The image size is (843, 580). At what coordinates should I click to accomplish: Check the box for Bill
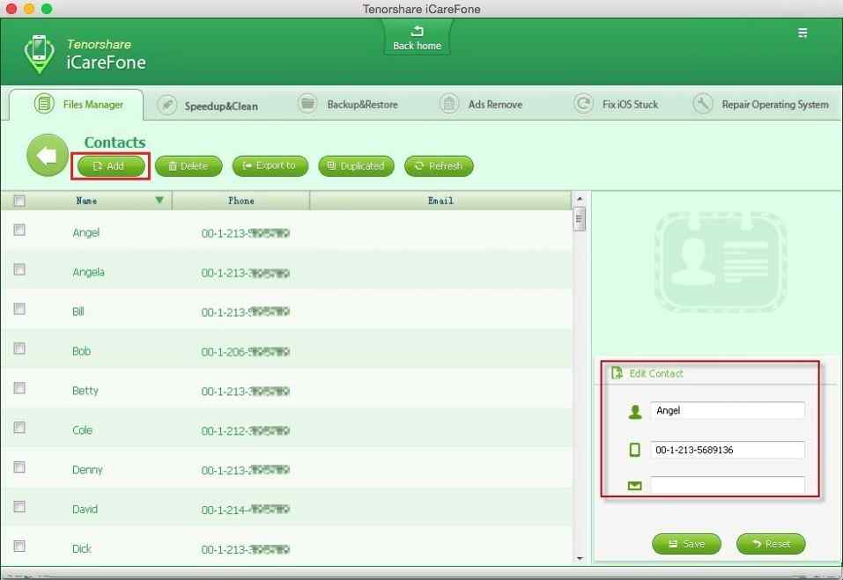point(19,309)
